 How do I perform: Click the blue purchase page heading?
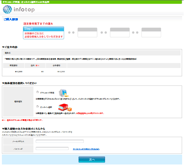[11, 19]
